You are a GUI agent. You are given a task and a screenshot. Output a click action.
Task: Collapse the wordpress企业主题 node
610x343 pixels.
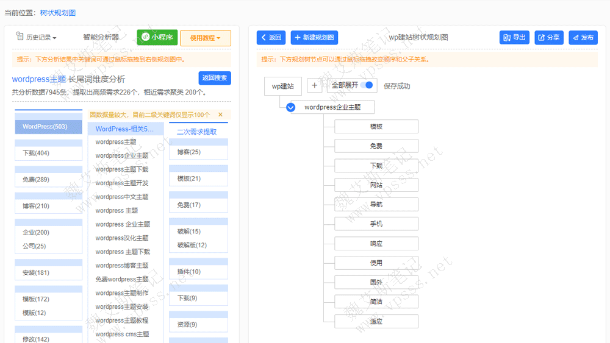pos(291,107)
